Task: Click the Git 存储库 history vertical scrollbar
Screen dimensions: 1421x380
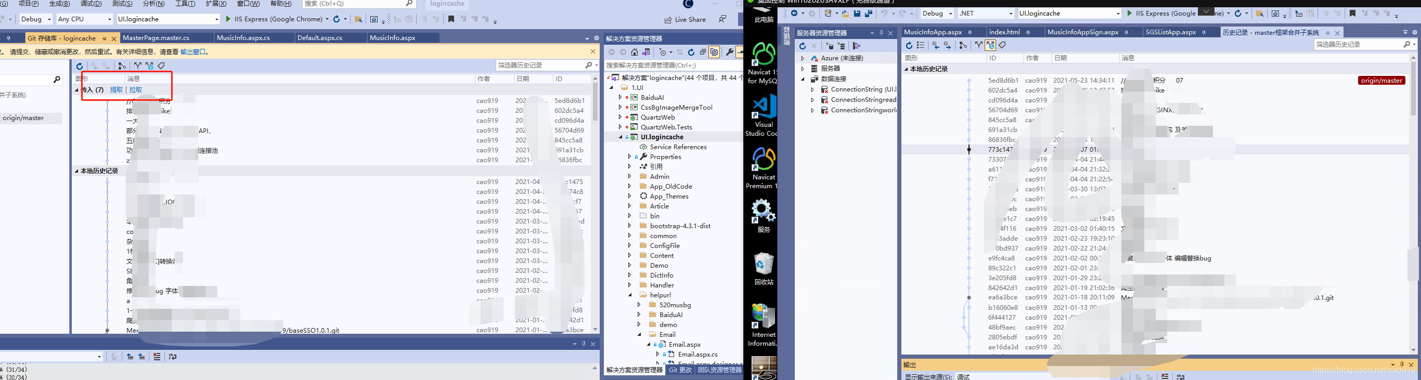Action: (x=595, y=102)
